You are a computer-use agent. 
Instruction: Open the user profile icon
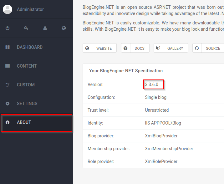pos(45,28)
